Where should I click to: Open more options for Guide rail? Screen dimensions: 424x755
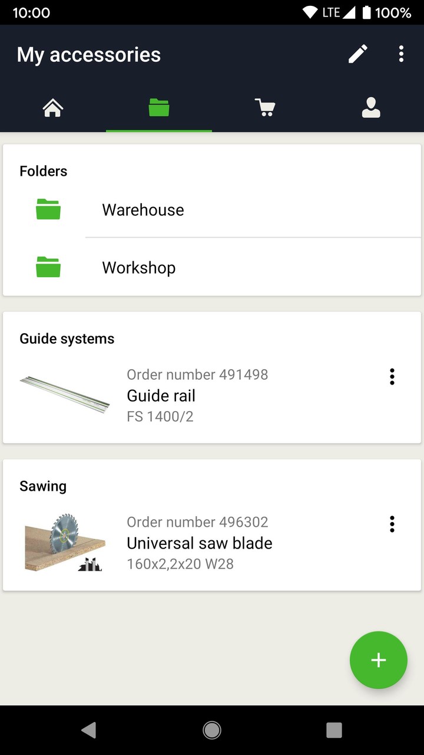(x=392, y=377)
